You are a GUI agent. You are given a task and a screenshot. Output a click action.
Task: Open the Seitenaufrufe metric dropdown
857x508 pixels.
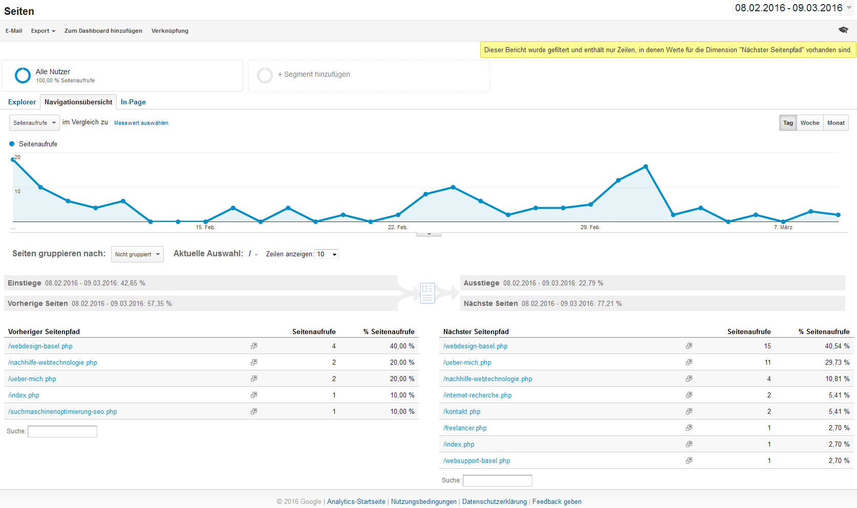click(x=34, y=123)
